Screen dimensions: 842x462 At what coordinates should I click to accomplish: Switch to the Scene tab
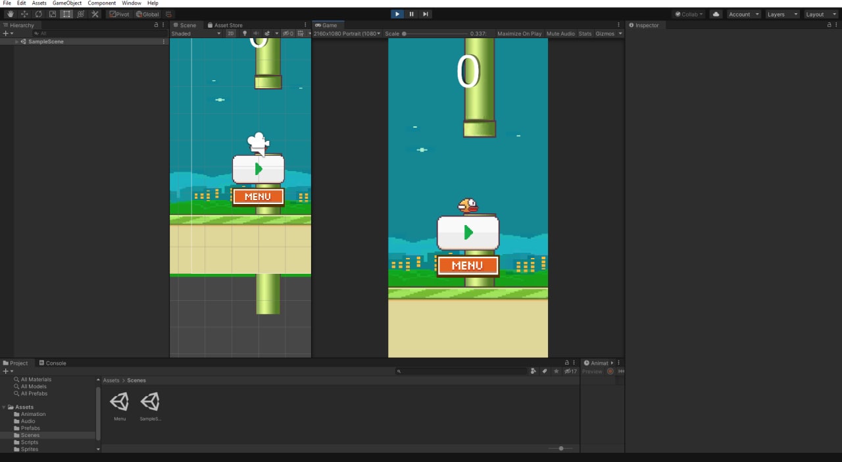tap(185, 25)
